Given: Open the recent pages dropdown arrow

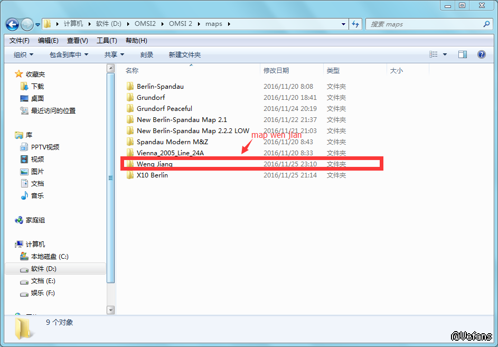Looking at the screenshot, I should pos(38,24).
